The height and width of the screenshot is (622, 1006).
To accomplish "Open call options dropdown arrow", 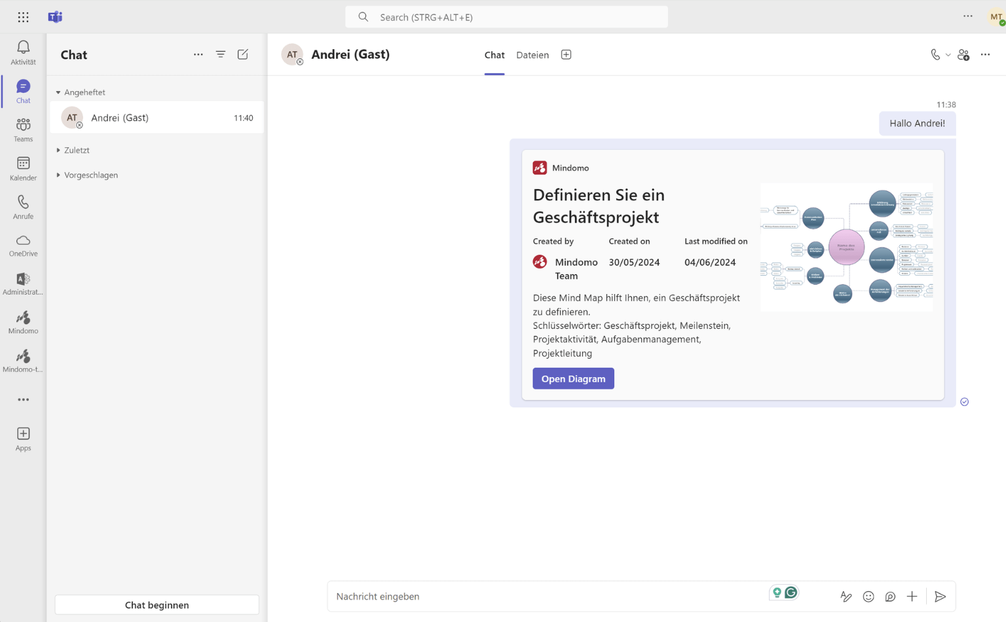I will tap(948, 55).
